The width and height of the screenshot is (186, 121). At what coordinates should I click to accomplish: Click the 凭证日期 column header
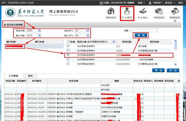click(x=10, y=81)
